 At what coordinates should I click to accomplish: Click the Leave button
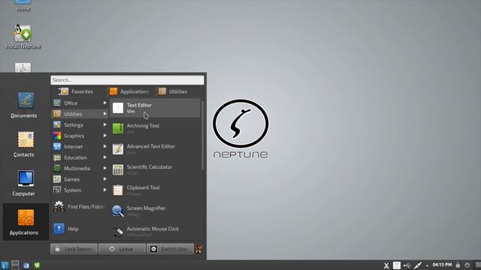(x=122, y=249)
